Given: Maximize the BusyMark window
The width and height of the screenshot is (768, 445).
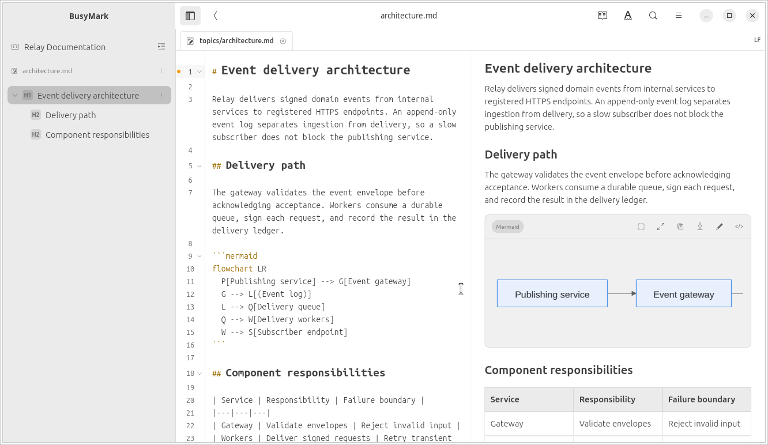Looking at the screenshot, I should [x=729, y=16].
